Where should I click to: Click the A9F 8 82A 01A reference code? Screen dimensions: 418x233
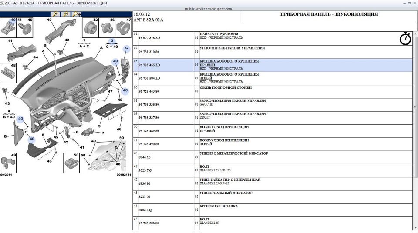[x=148, y=20]
